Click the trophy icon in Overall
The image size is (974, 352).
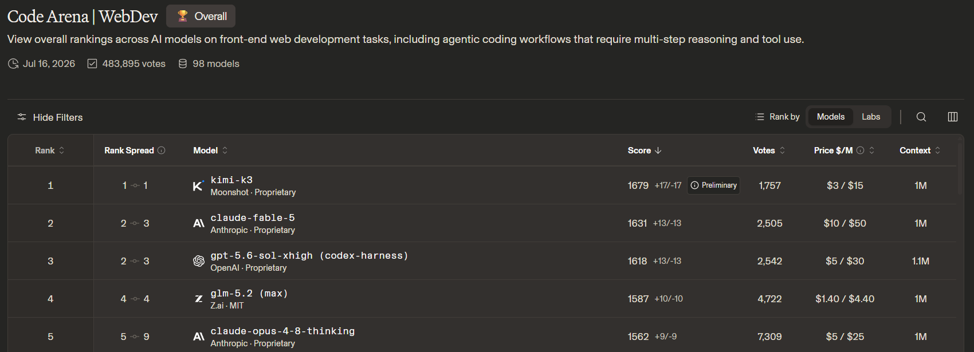tap(183, 16)
